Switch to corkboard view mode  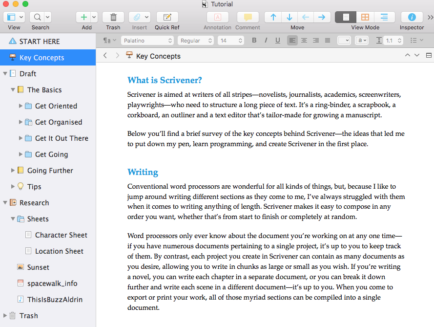pyautogui.click(x=365, y=17)
